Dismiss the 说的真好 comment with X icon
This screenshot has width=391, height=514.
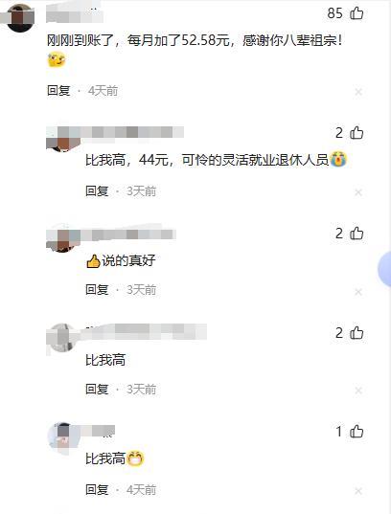tap(358, 291)
